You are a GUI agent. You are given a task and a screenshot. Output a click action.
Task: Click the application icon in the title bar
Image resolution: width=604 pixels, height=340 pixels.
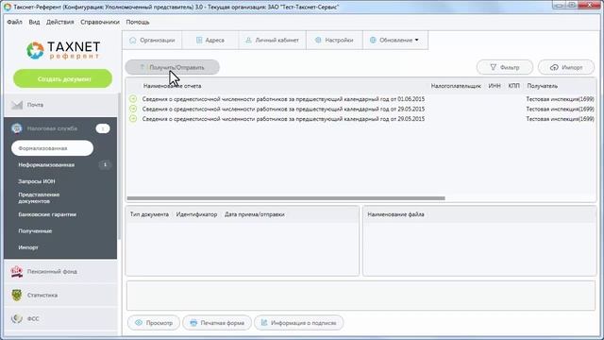(x=8, y=7)
